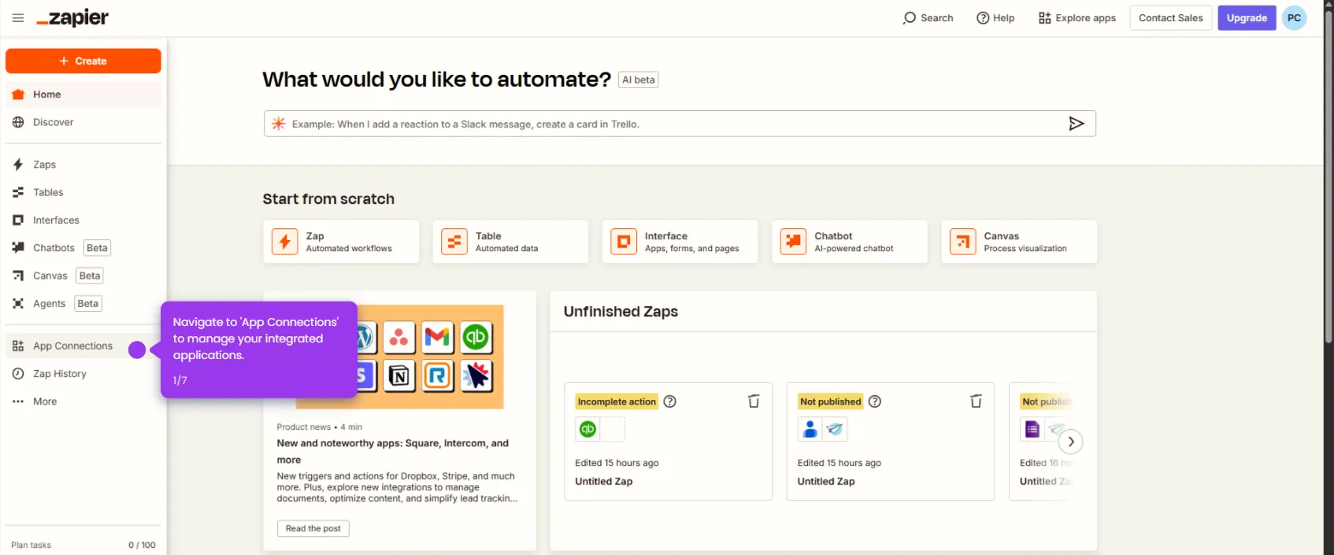Click the Read the post button
This screenshot has height=555, width=1334.
point(313,528)
